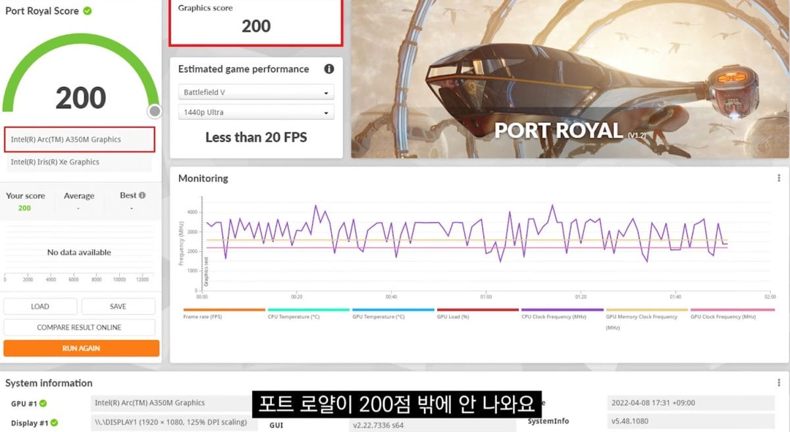Click the info icon for Estimated game performance

(329, 69)
